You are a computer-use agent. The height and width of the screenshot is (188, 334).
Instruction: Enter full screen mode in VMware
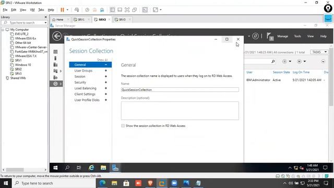(127, 10)
